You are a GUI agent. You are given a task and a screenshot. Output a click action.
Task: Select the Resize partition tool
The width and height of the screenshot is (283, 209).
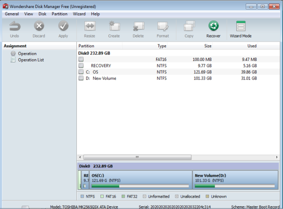(89, 27)
